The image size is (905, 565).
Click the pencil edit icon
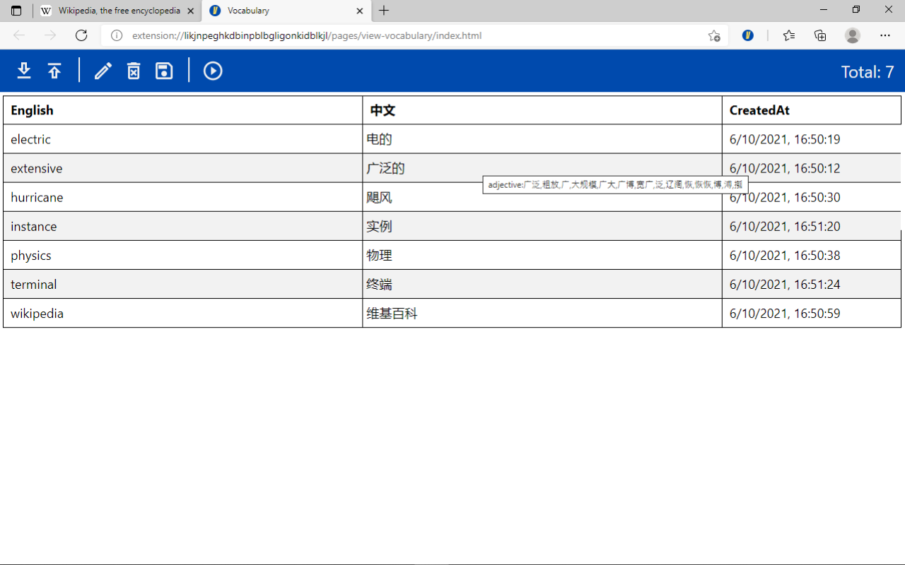click(103, 71)
